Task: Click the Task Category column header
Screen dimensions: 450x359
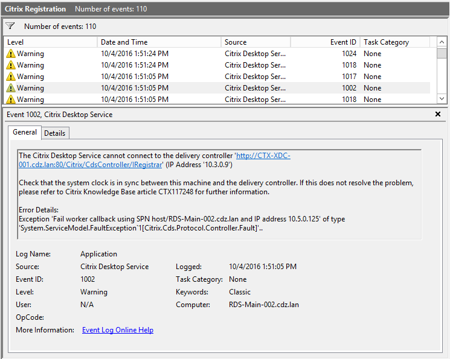Action: click(394, 42)
